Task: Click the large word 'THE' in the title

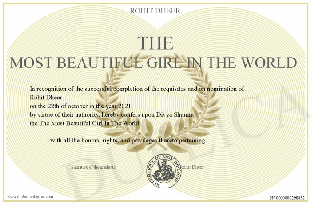Action: (x=155, y=43)
